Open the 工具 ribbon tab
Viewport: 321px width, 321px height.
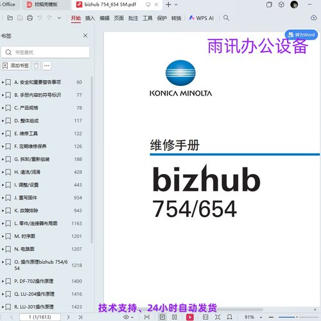coord(148,18)
